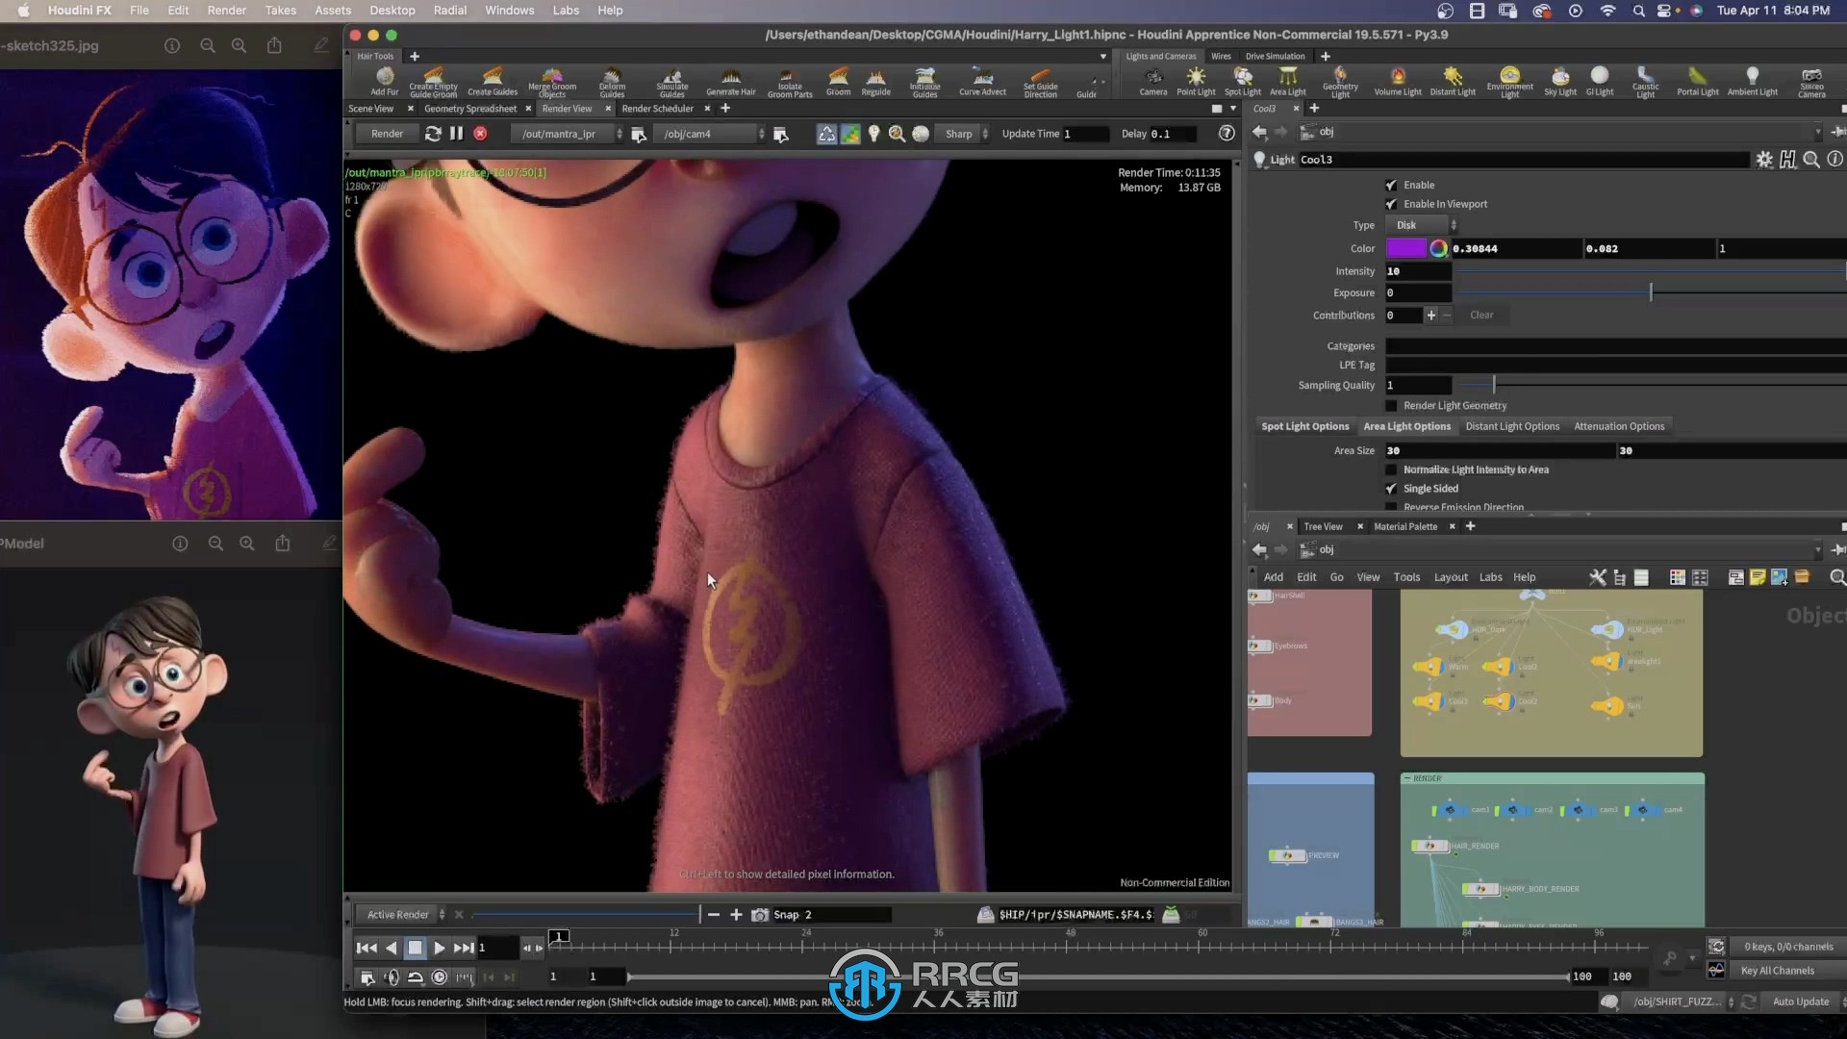
Task: Add a Volume Light
Action: pos(1398,81)
